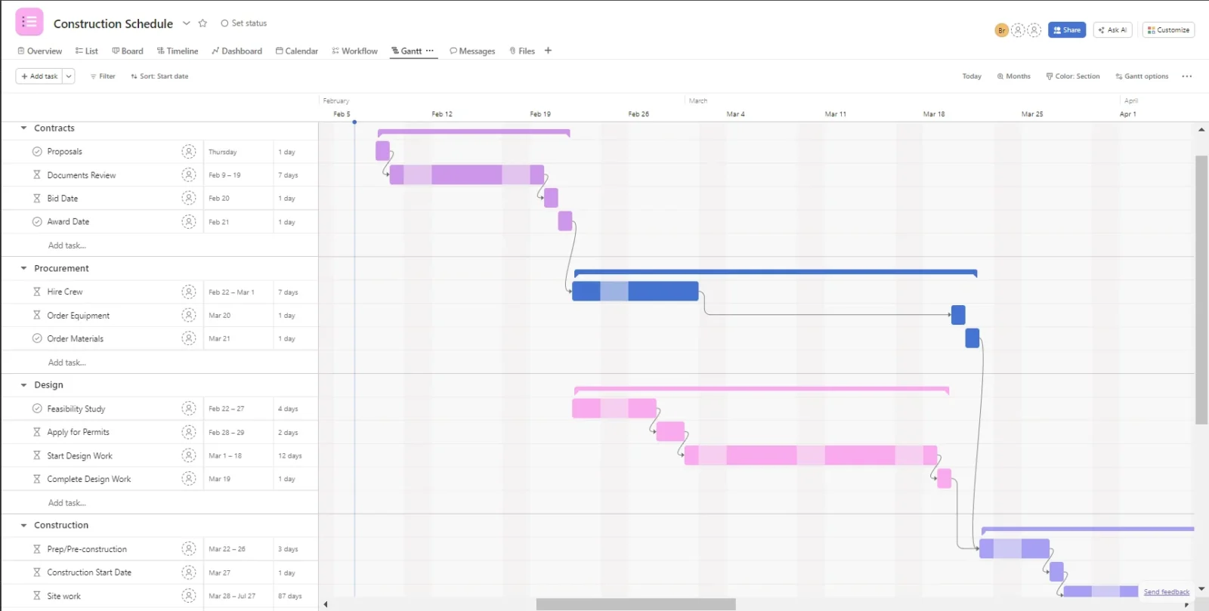This screenshot has width=1209, height=611.
Task: Open the Messages tab
Action: click(472, 51)
